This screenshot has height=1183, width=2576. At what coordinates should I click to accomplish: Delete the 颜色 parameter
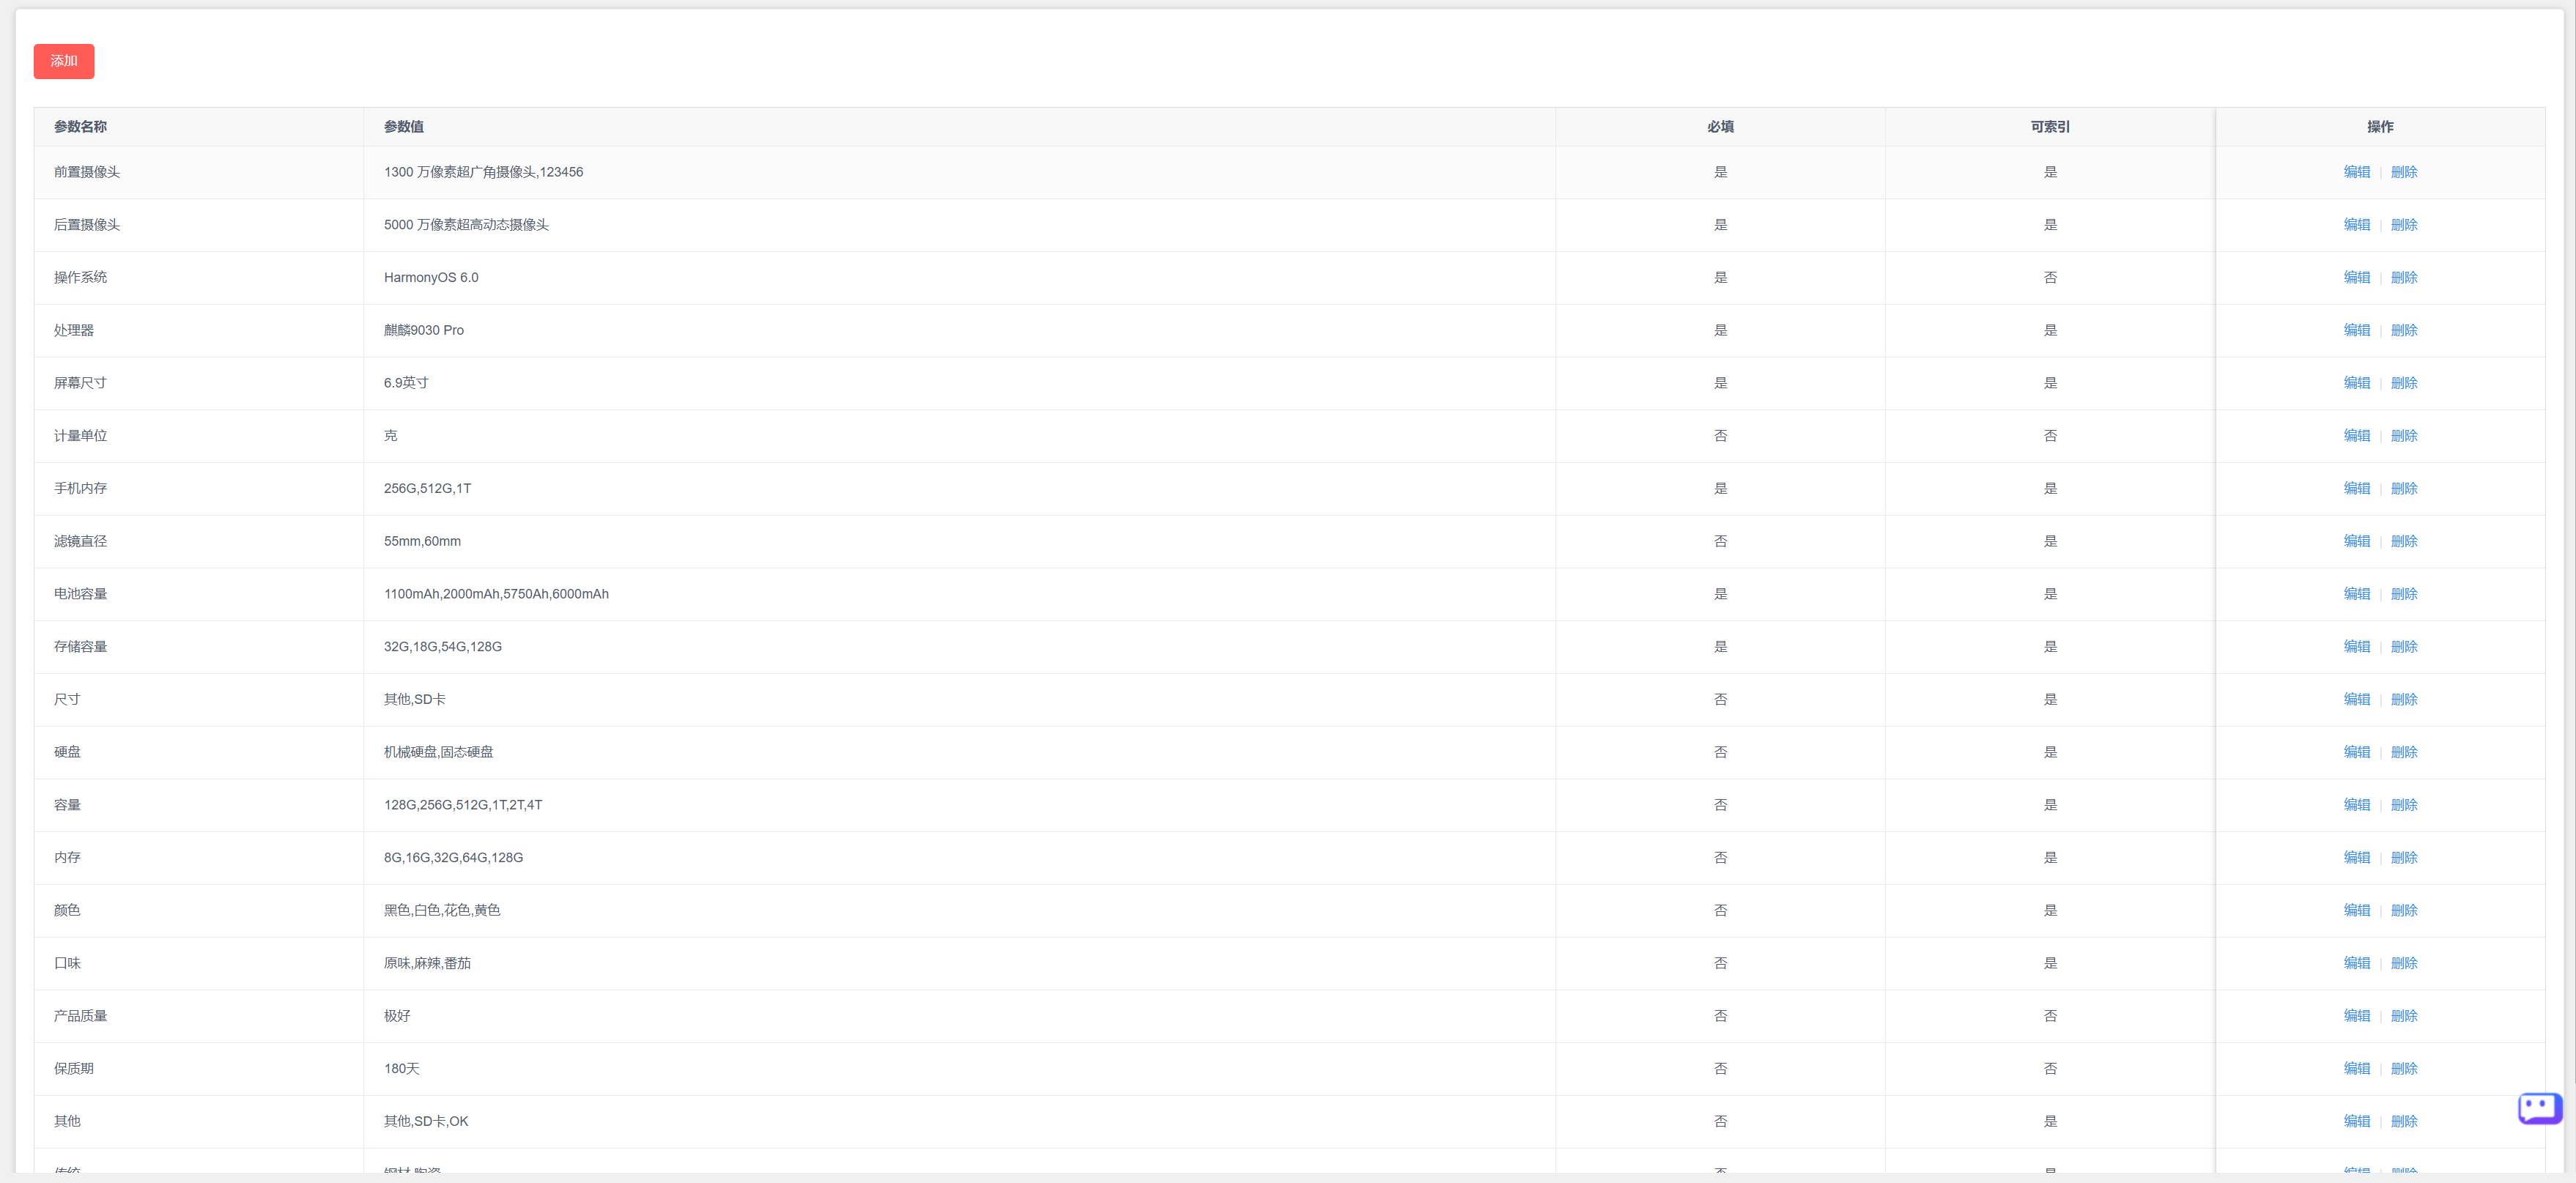[2403, 910]
